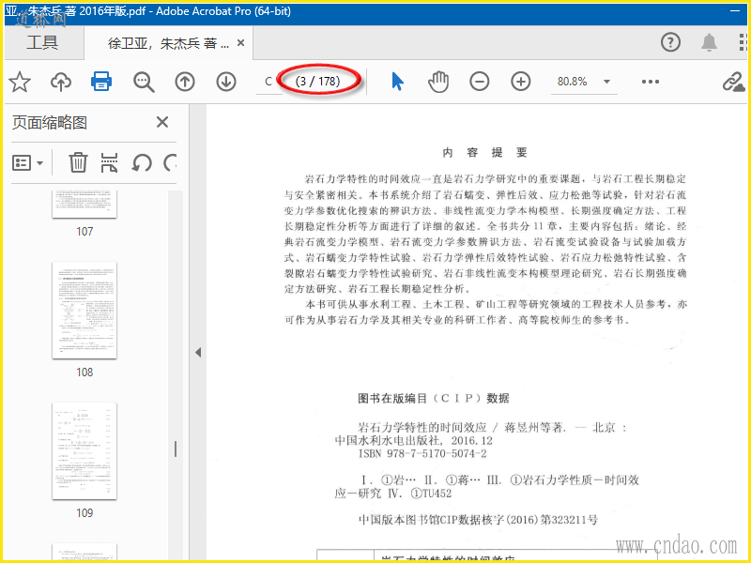Upload the file to cloud storage

pyautogui.click(x=61, y=82)
